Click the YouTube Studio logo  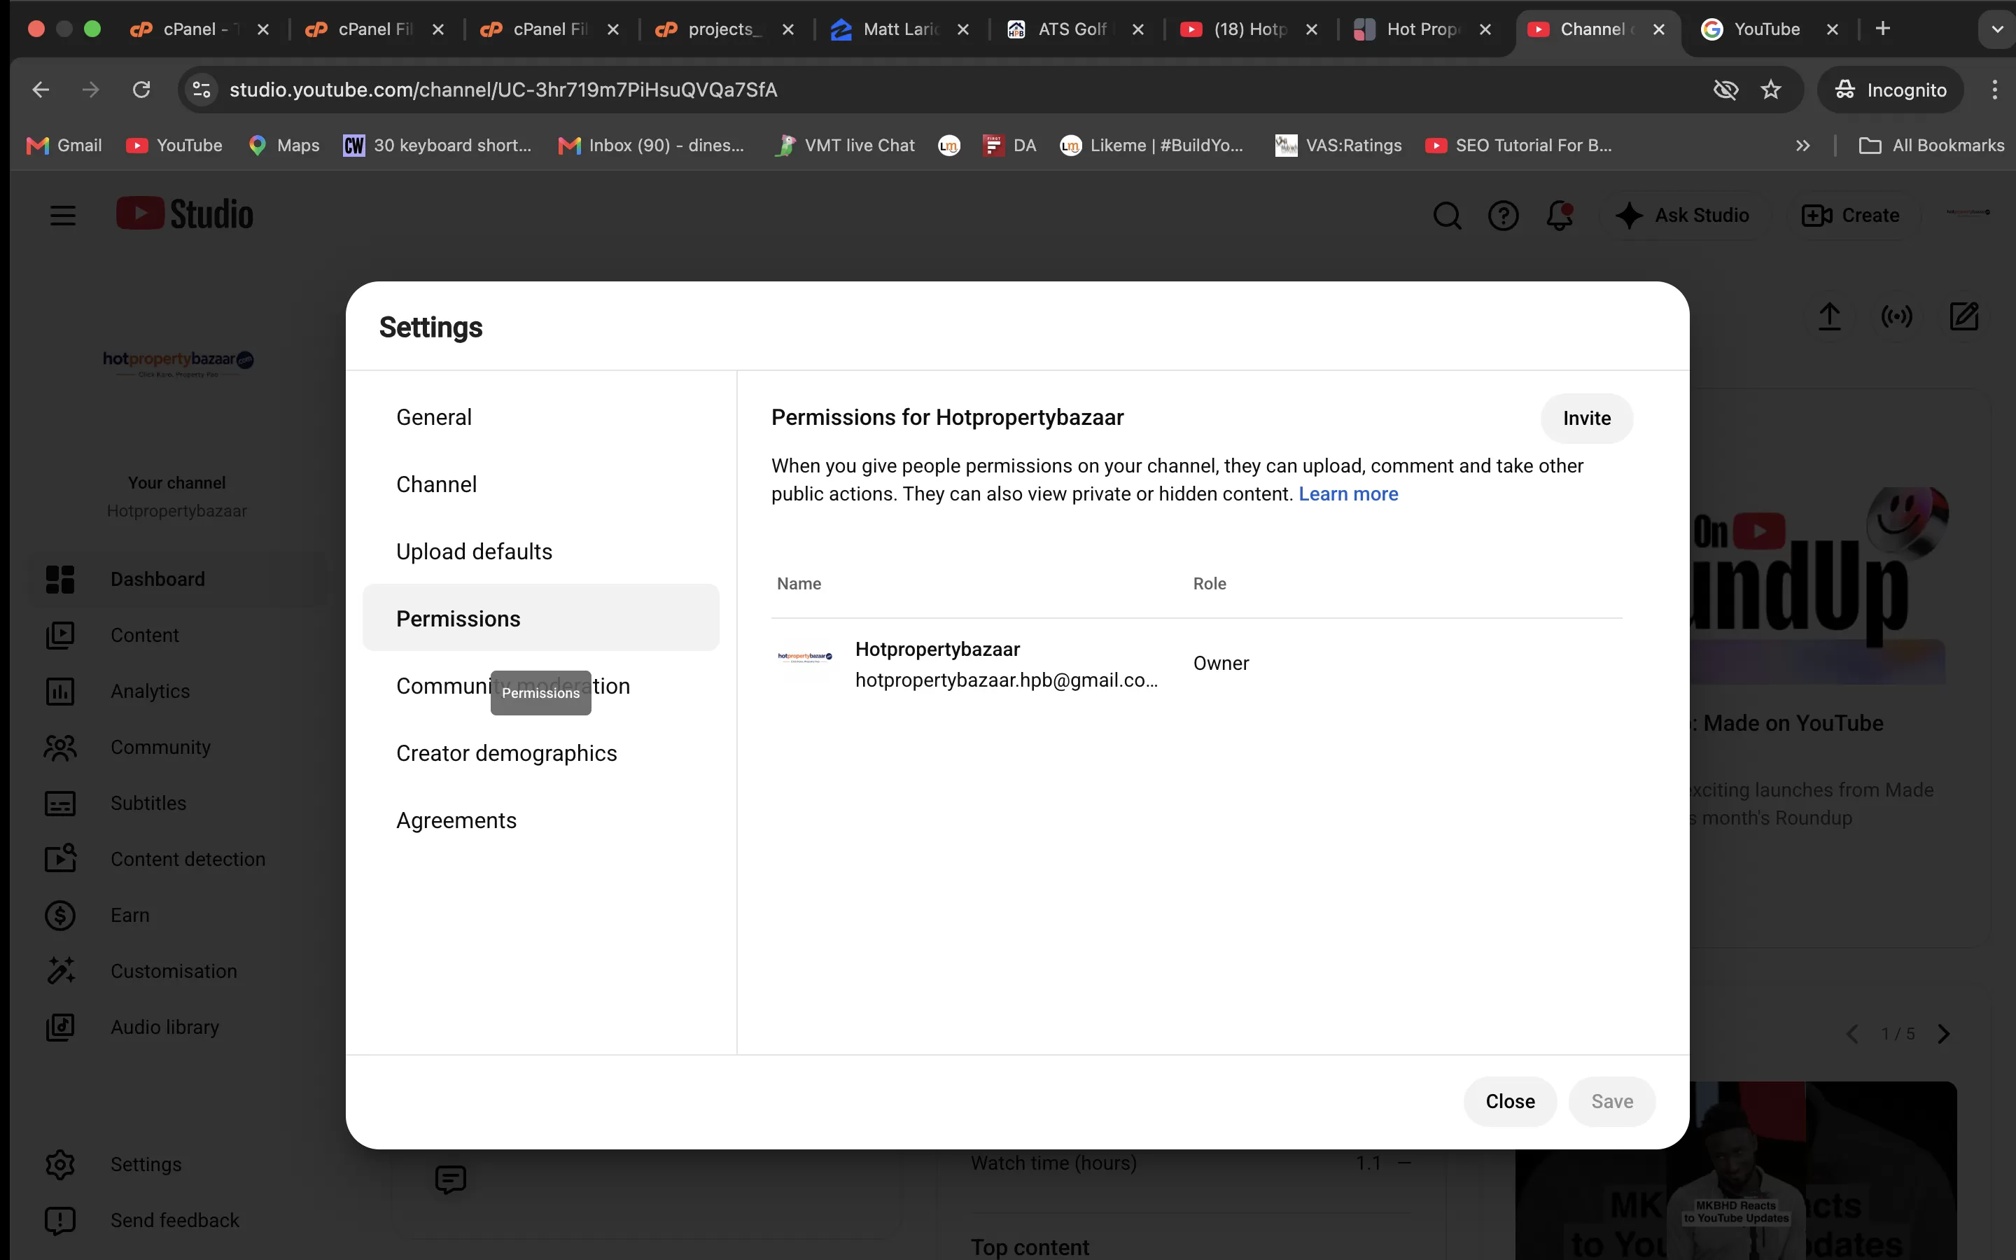tap(185, 214)
